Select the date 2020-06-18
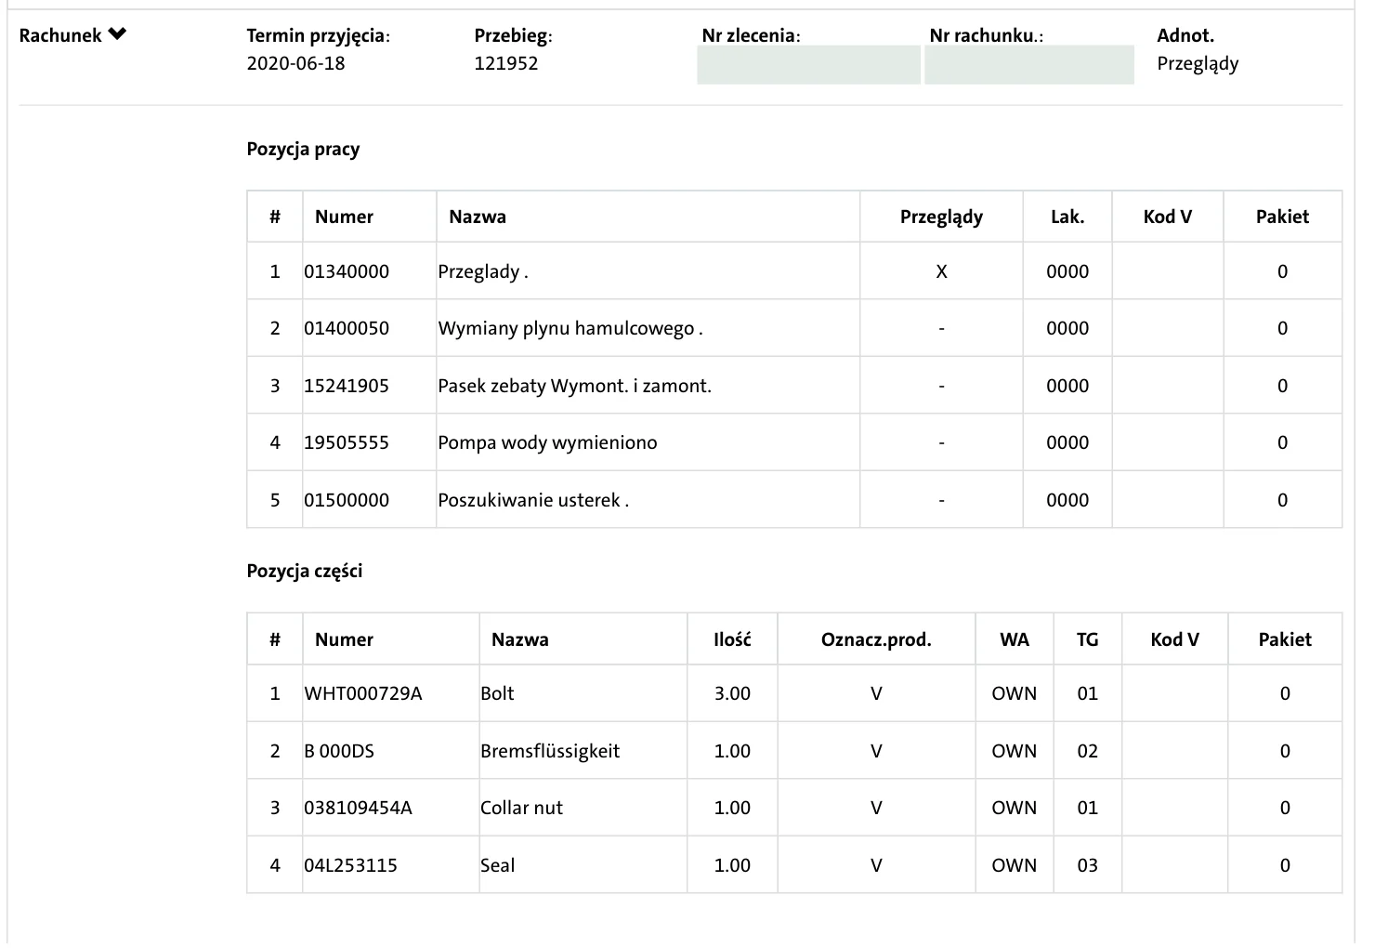1375x948 pixels. (295, 63)
